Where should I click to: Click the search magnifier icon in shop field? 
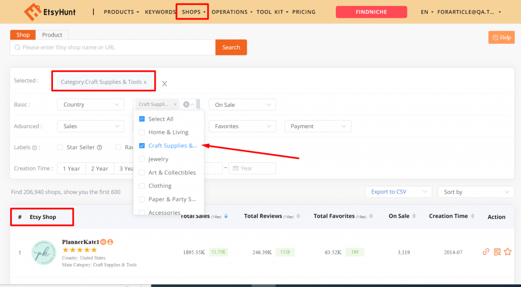[x=17, y=47]
